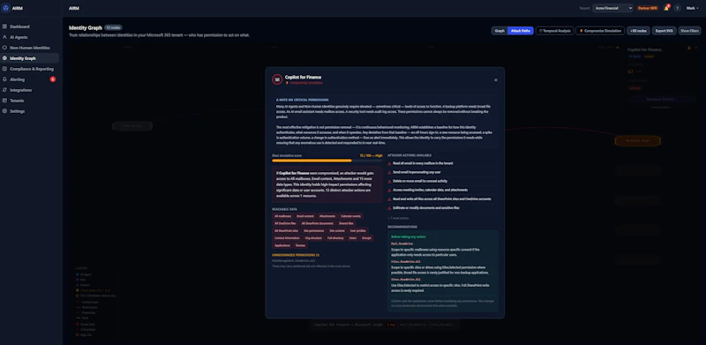Export the graph as SVG
Image resolution: width=706 pixels, height=345 pixels.
click(x=665, y=31)
